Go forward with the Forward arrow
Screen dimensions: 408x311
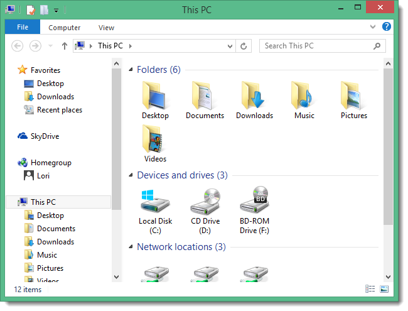[x=35, y=46]
